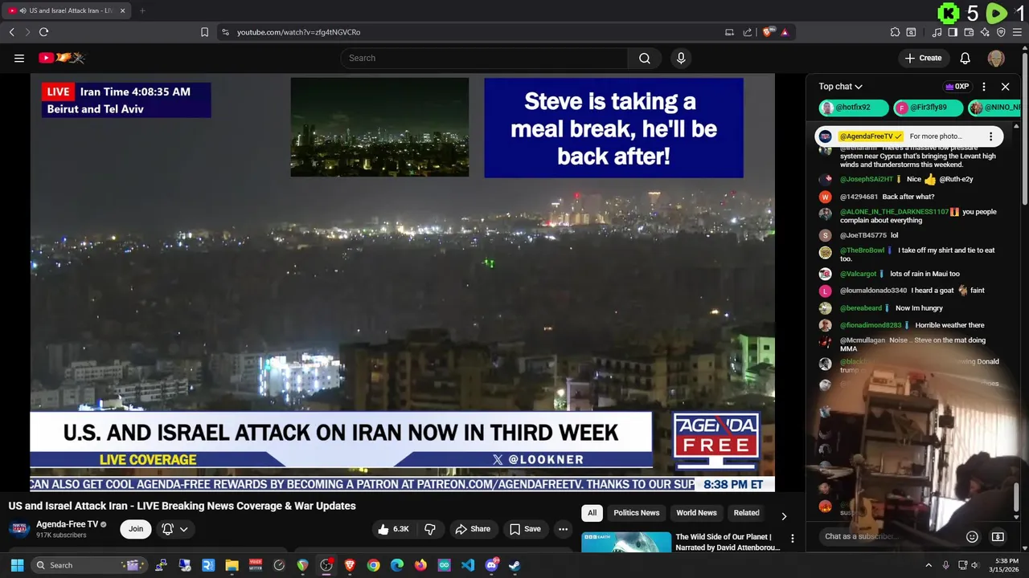Show more filter chips with right arrow

(x=784, y=516)
